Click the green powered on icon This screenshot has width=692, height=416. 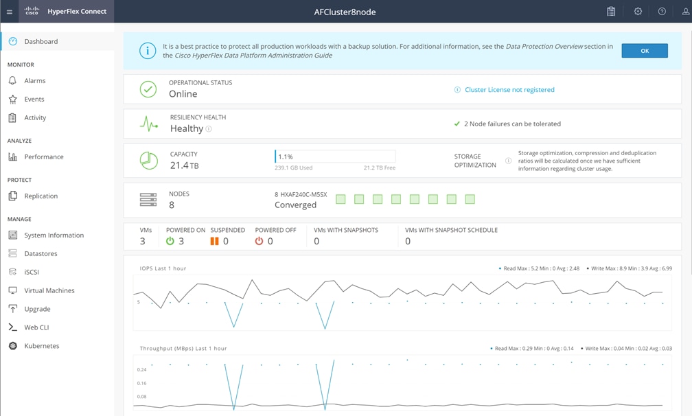(x=170, y=241)
